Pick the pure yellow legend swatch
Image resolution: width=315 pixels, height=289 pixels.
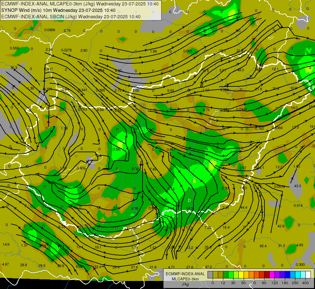[241, 275]
